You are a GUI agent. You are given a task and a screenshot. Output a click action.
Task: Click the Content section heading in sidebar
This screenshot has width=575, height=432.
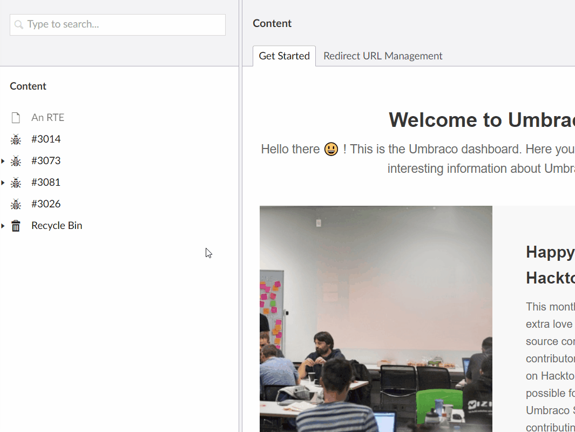click(28, 86)
